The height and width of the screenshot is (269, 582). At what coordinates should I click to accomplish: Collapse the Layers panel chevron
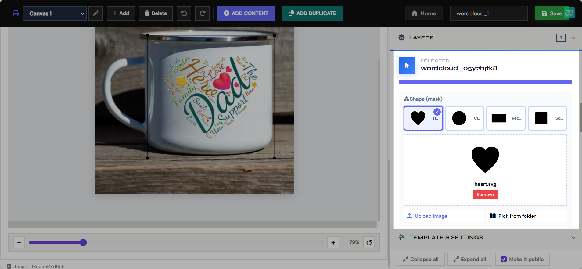coord(573,38)
